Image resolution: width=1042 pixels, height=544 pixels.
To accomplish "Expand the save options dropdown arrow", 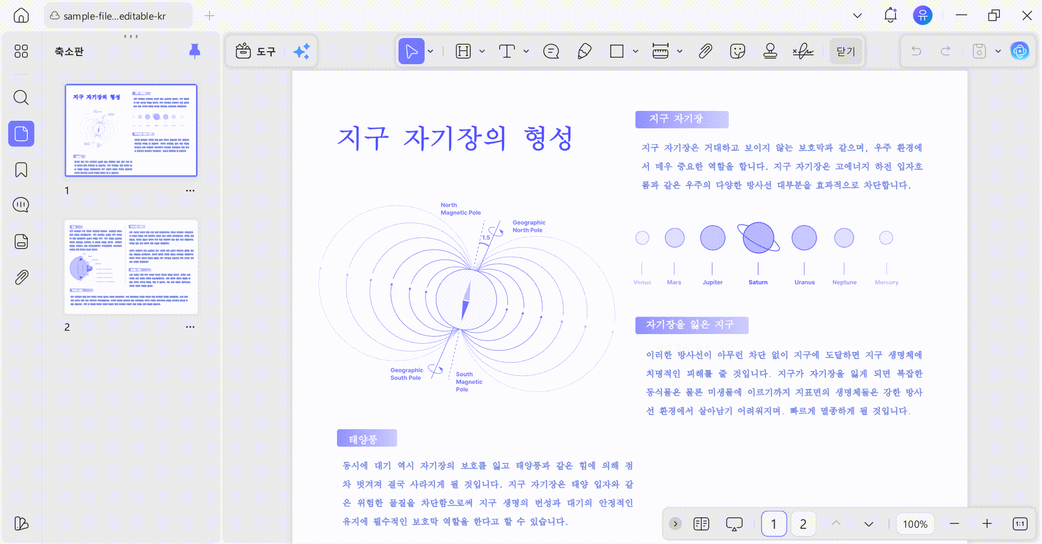I will (x=998, y=51).
